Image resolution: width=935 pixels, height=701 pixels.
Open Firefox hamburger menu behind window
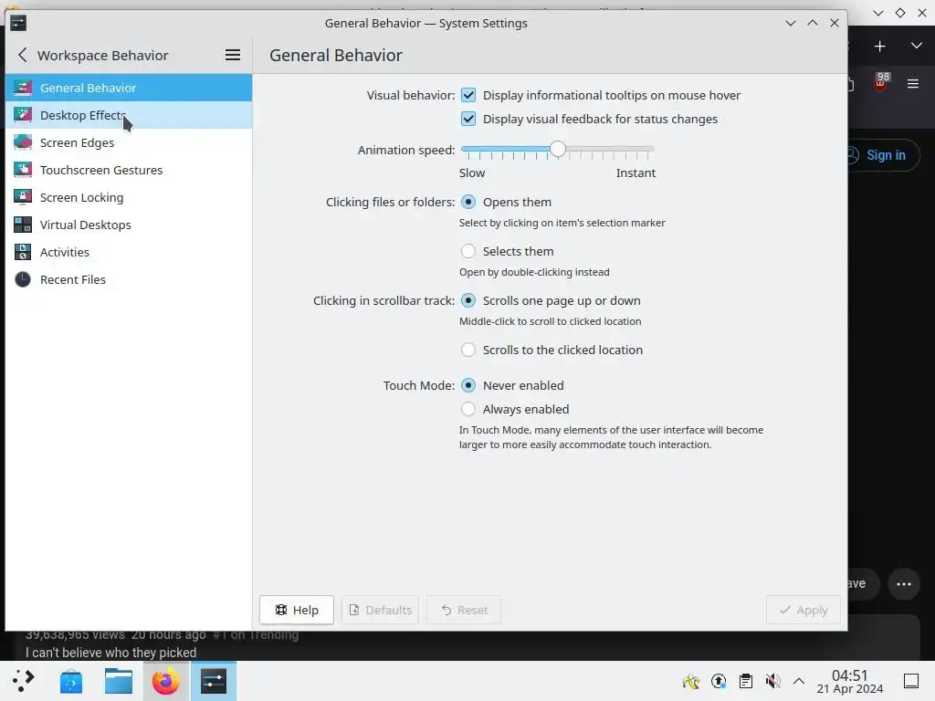pos(913,83)
